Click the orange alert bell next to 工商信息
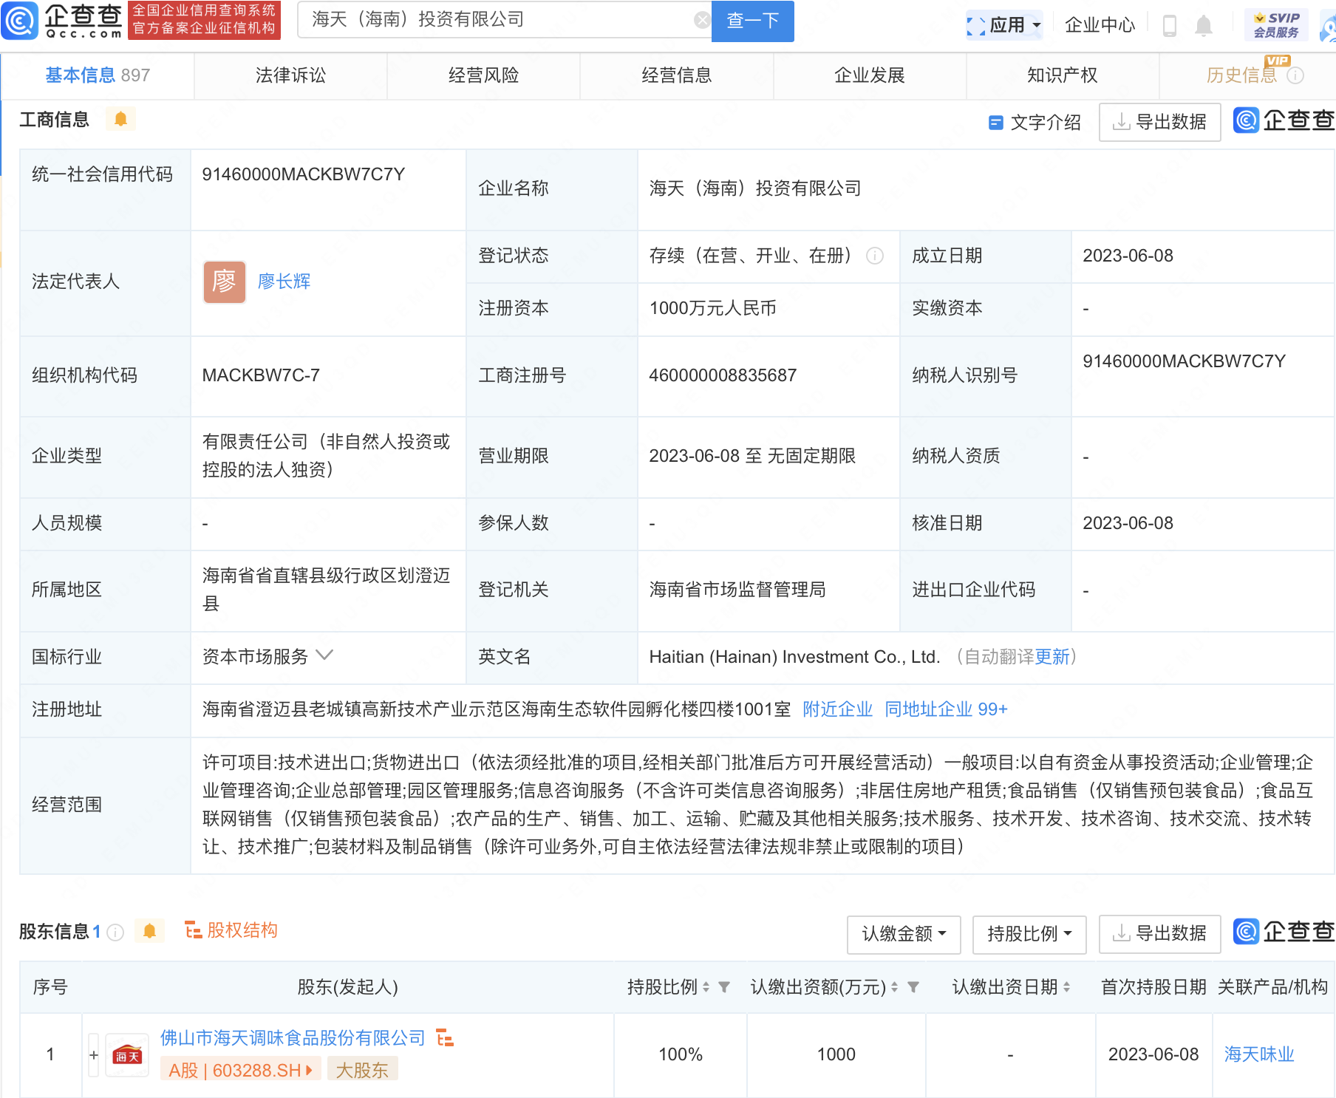Viewport: 1336px width, 1098px height. click(x=120, y=119)
